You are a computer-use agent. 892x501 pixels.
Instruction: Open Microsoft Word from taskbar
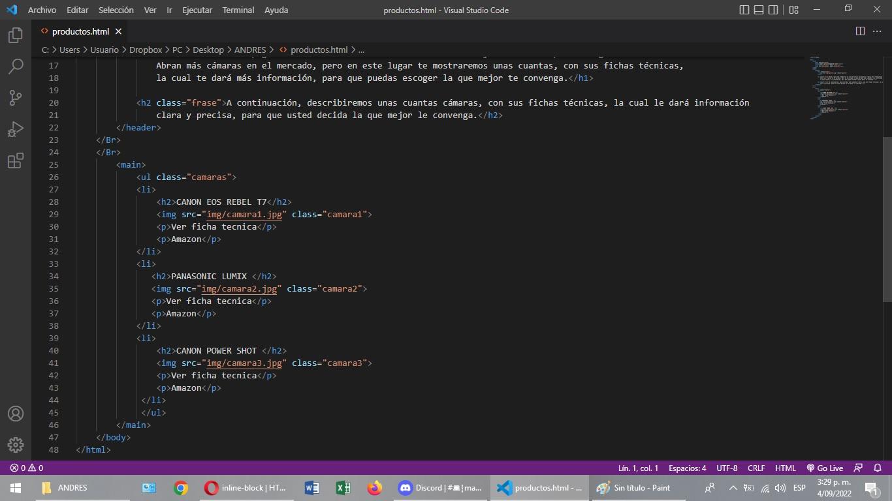coord(311,488)
